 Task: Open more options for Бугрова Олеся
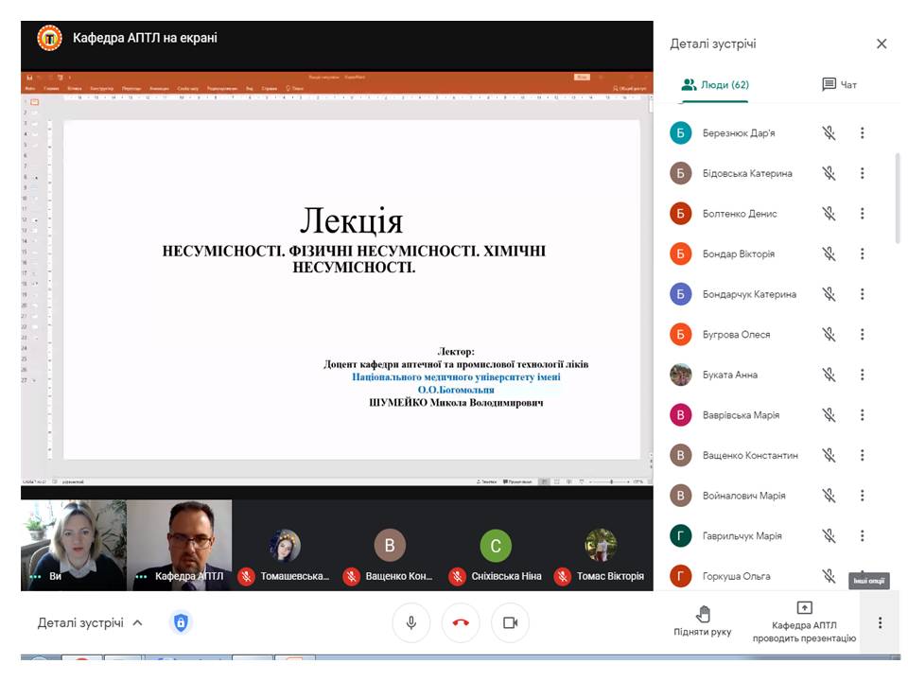pyautogui.click(x=863, y=334)
